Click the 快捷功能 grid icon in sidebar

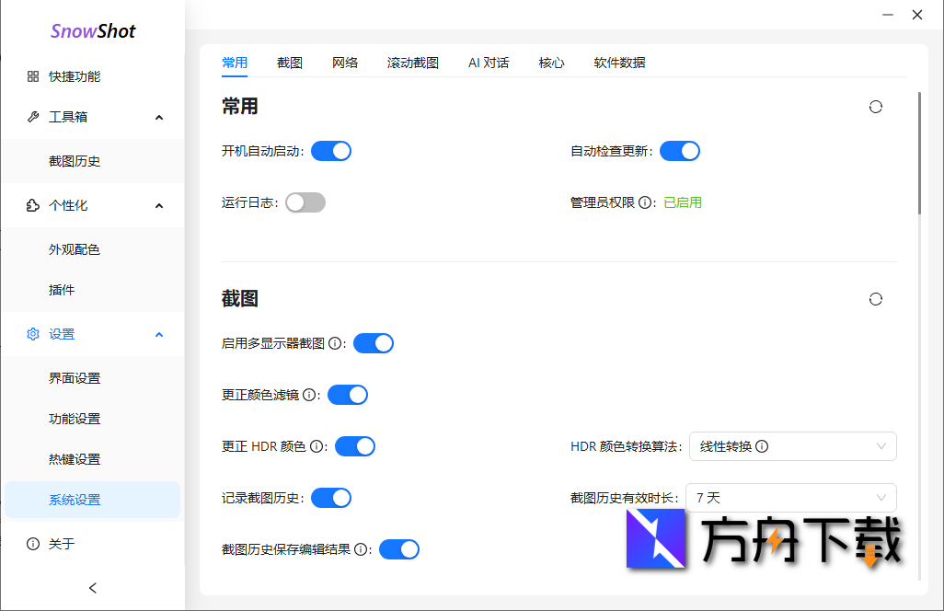(33, 76)
